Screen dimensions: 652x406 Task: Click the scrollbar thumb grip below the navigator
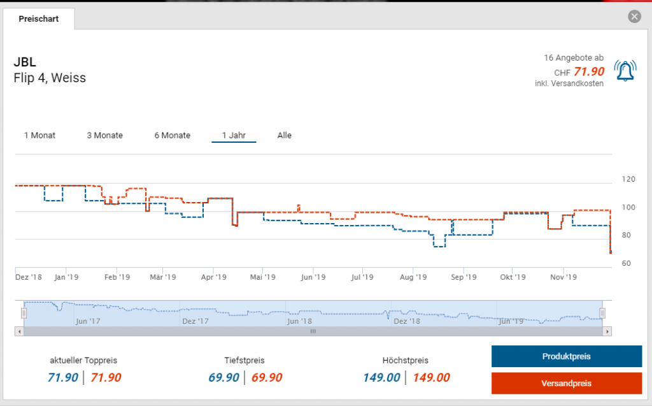click(313, 331)
